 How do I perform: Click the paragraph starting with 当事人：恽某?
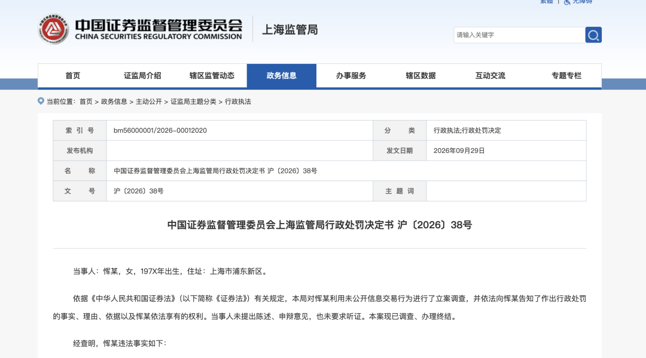click(171, 271)
